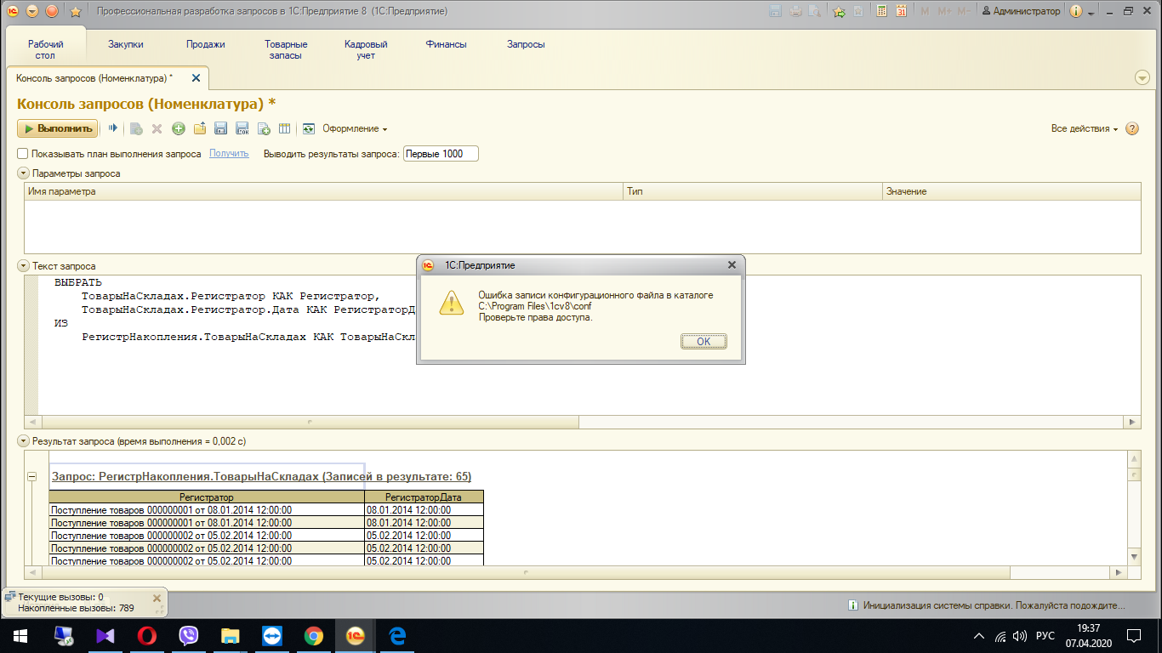Image resolution: width=1162 pixels, height=653 pixels.
Task: Click the grayed copy-query icon with green plus
Action: (136, 128)
